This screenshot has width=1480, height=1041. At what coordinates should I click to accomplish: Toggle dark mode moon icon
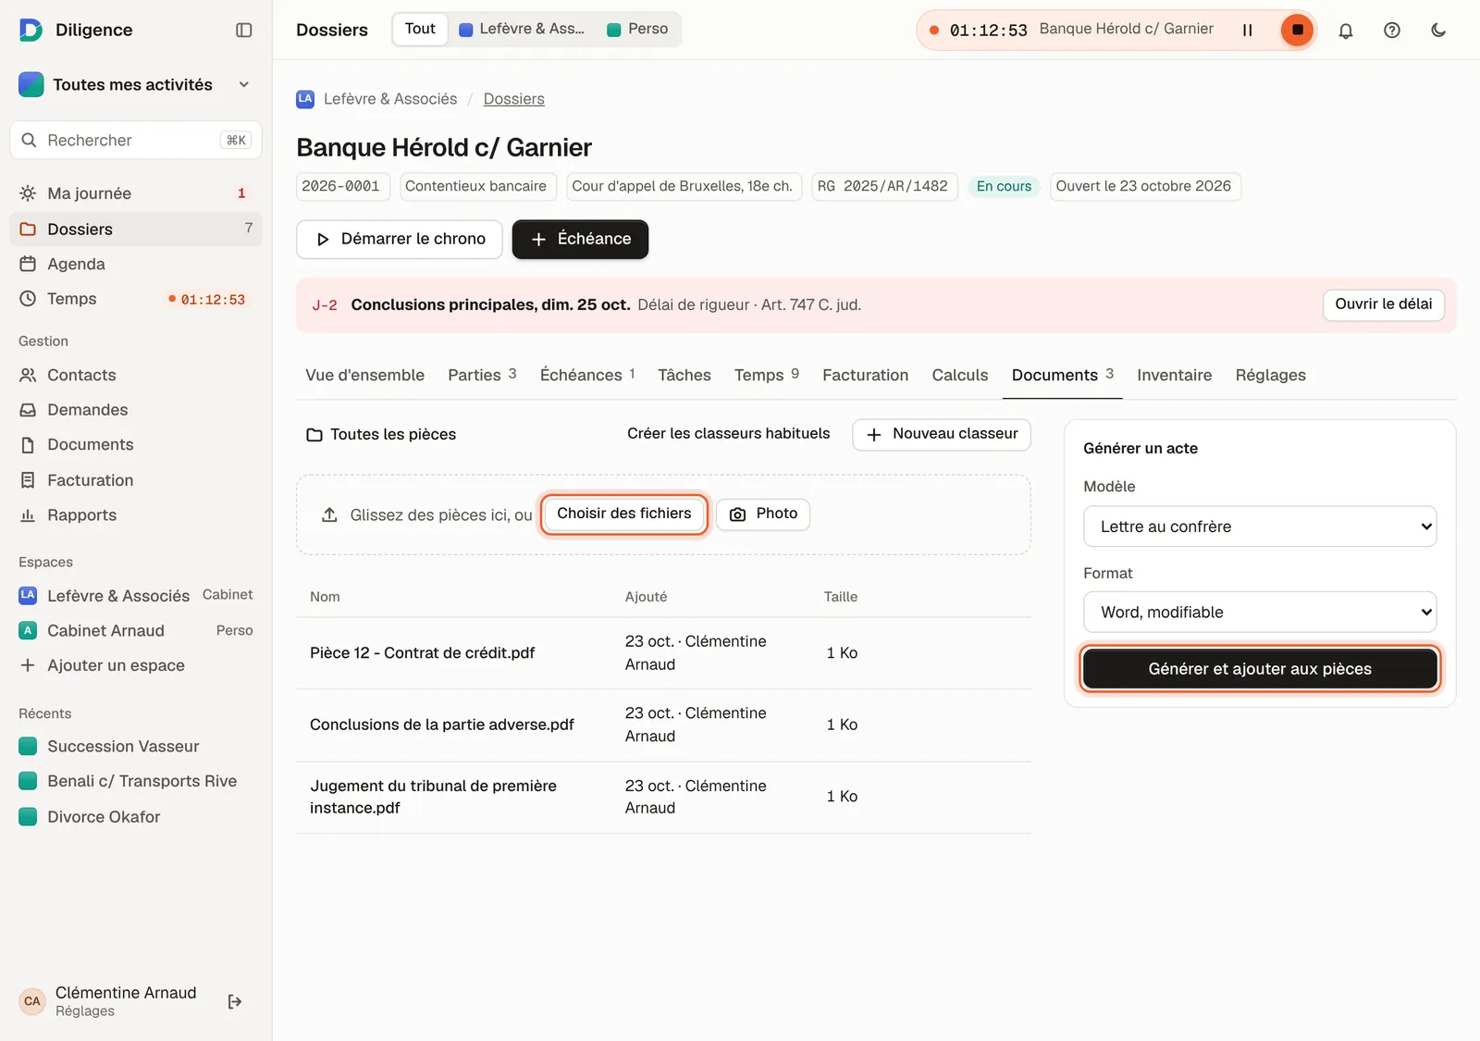click(1438, 31)
